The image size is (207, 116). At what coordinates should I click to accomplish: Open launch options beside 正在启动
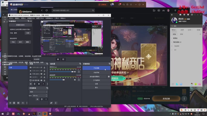click(184, 99)
